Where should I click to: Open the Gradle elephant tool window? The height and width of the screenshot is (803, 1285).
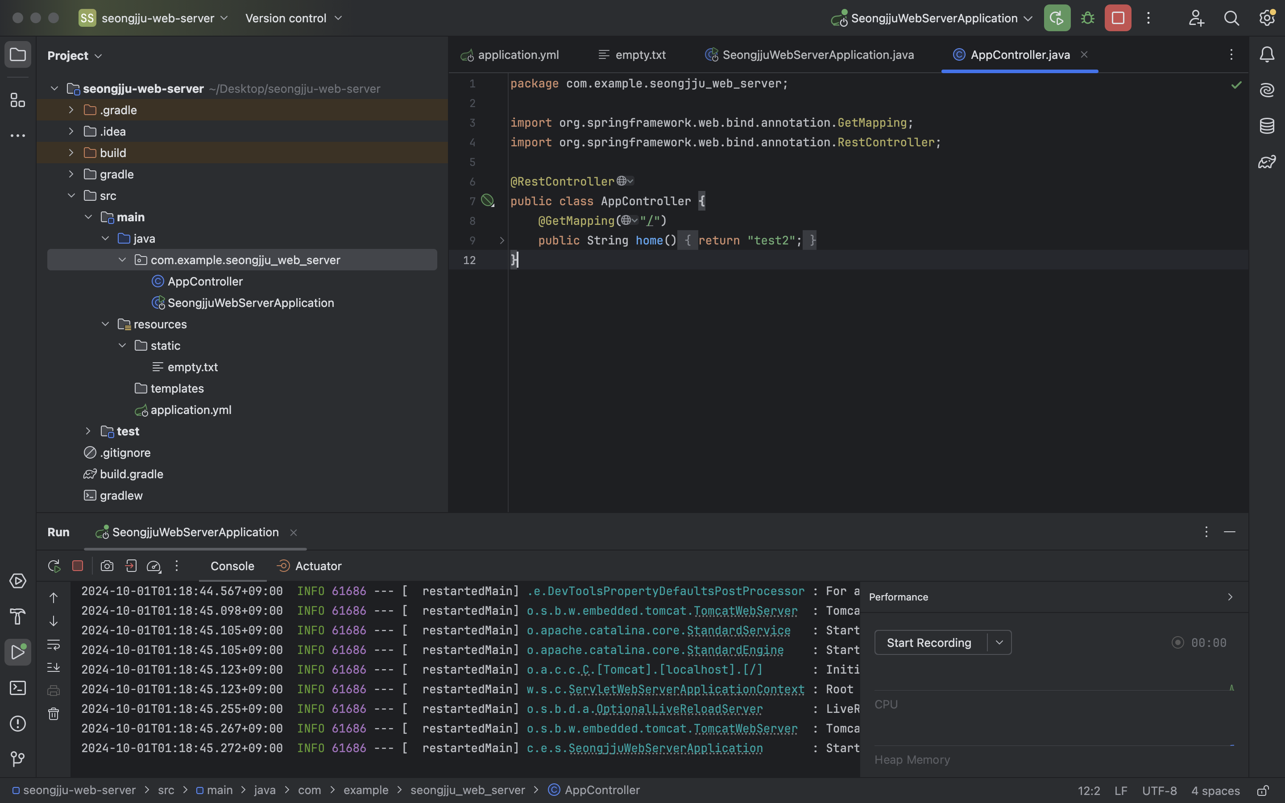click(1267, 161)
